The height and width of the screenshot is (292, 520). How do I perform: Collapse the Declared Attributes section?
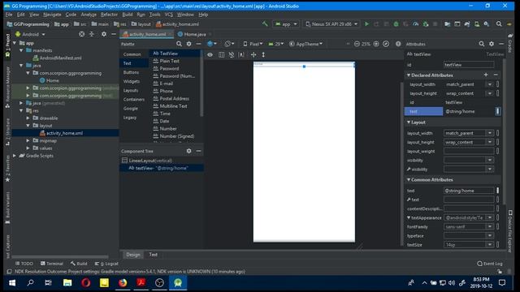point(409,75)
